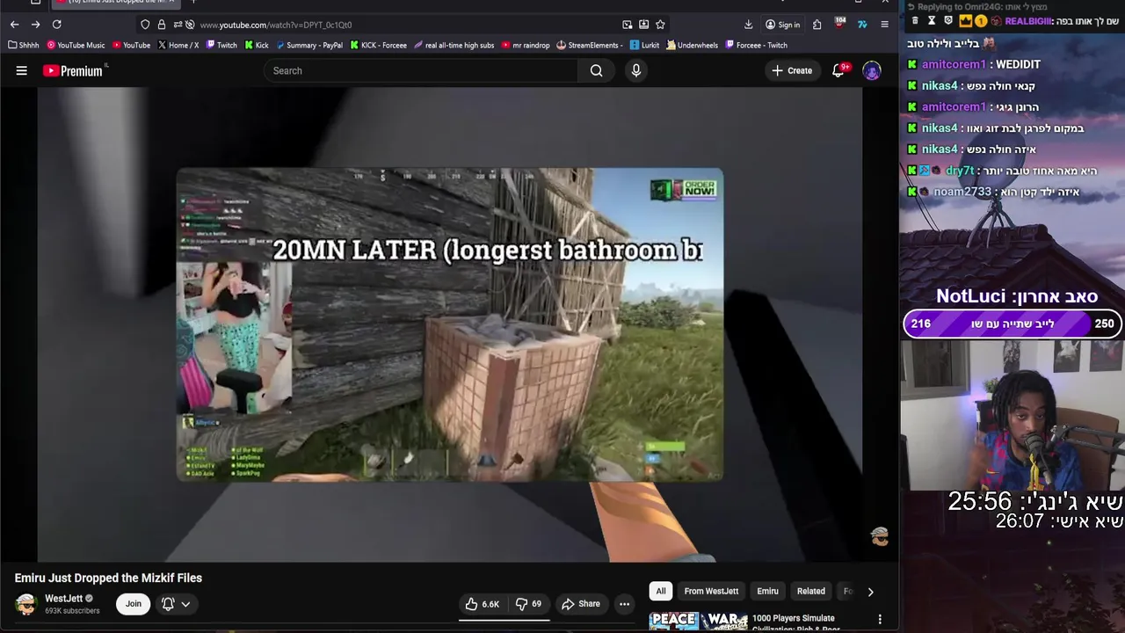1125x633 pixels.
Task: Select chat username noam2733
Action: coord(962,192)
